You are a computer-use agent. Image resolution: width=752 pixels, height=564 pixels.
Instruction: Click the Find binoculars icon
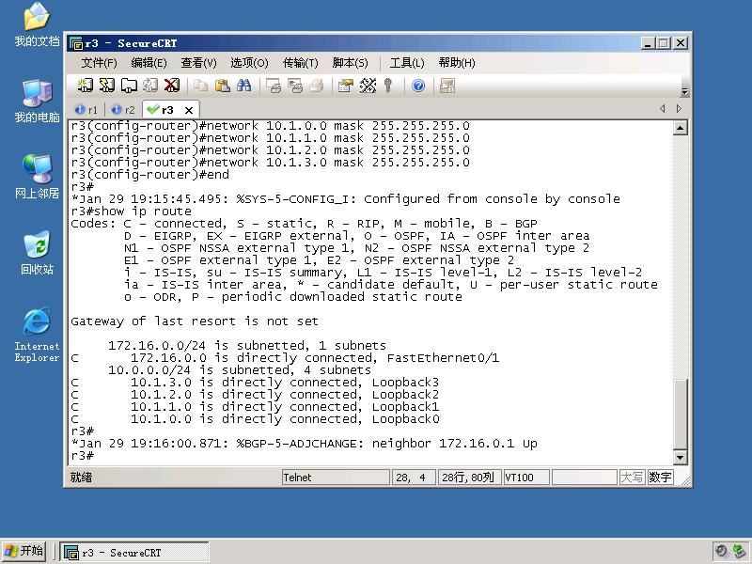243,86
